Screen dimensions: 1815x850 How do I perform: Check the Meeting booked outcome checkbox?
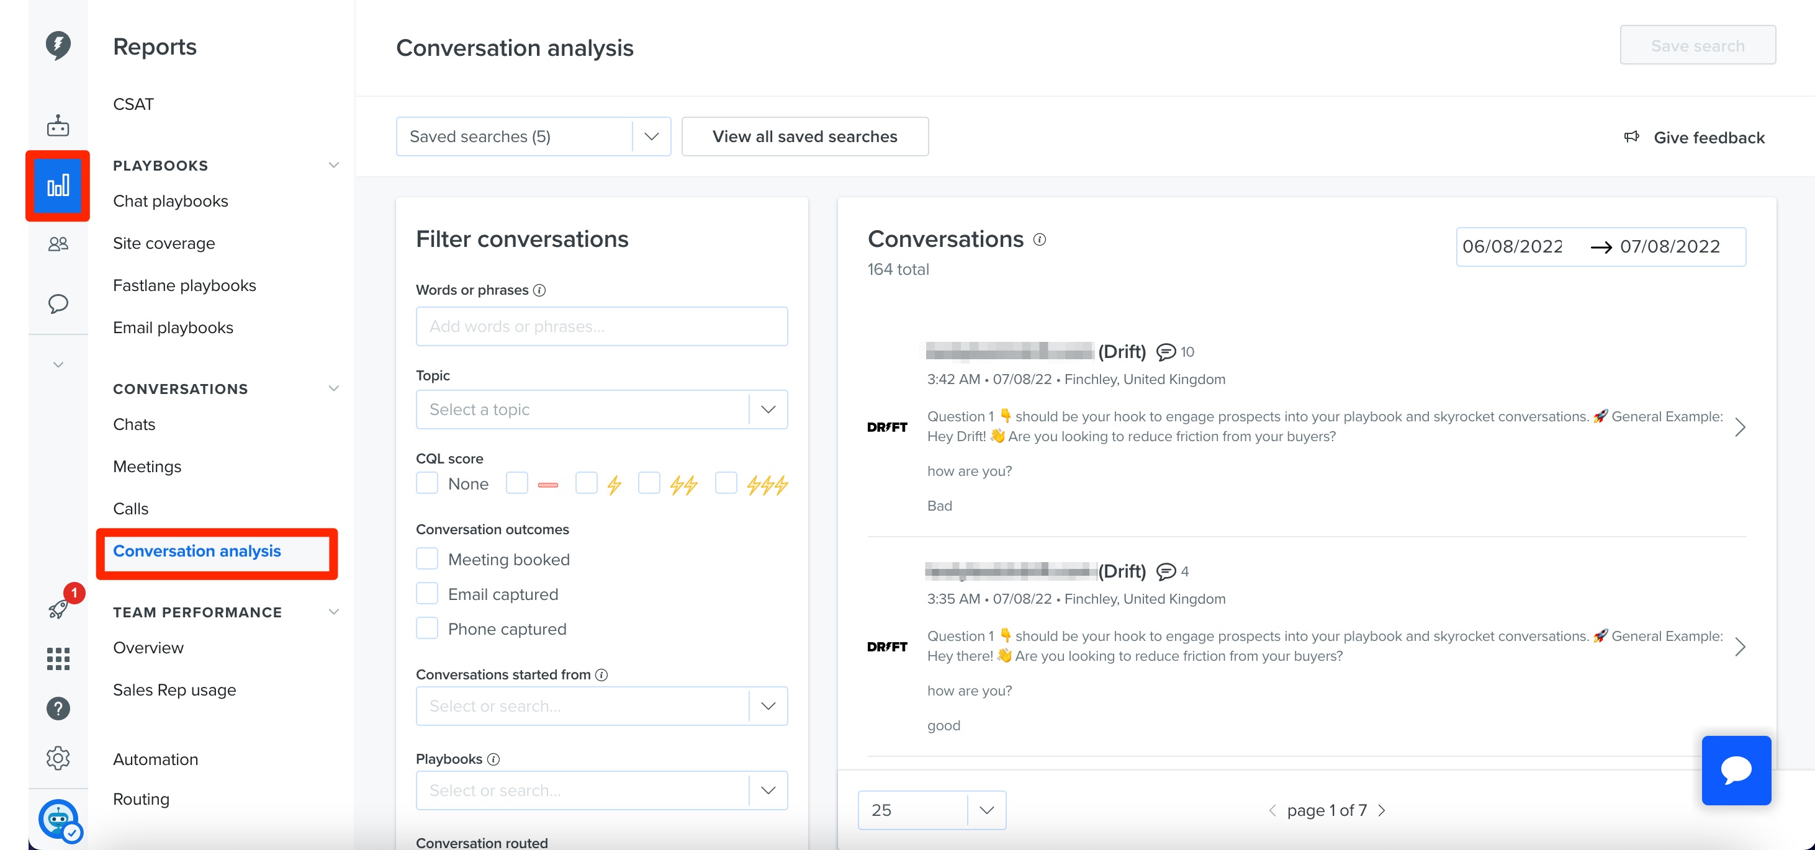(427, 559)
